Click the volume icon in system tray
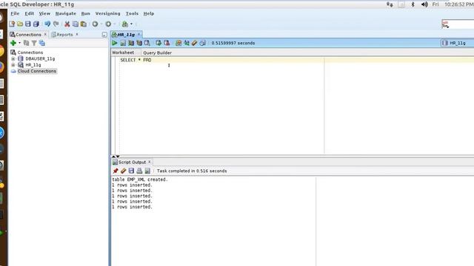The image size is (474, 266). click(x=424, y=4)
